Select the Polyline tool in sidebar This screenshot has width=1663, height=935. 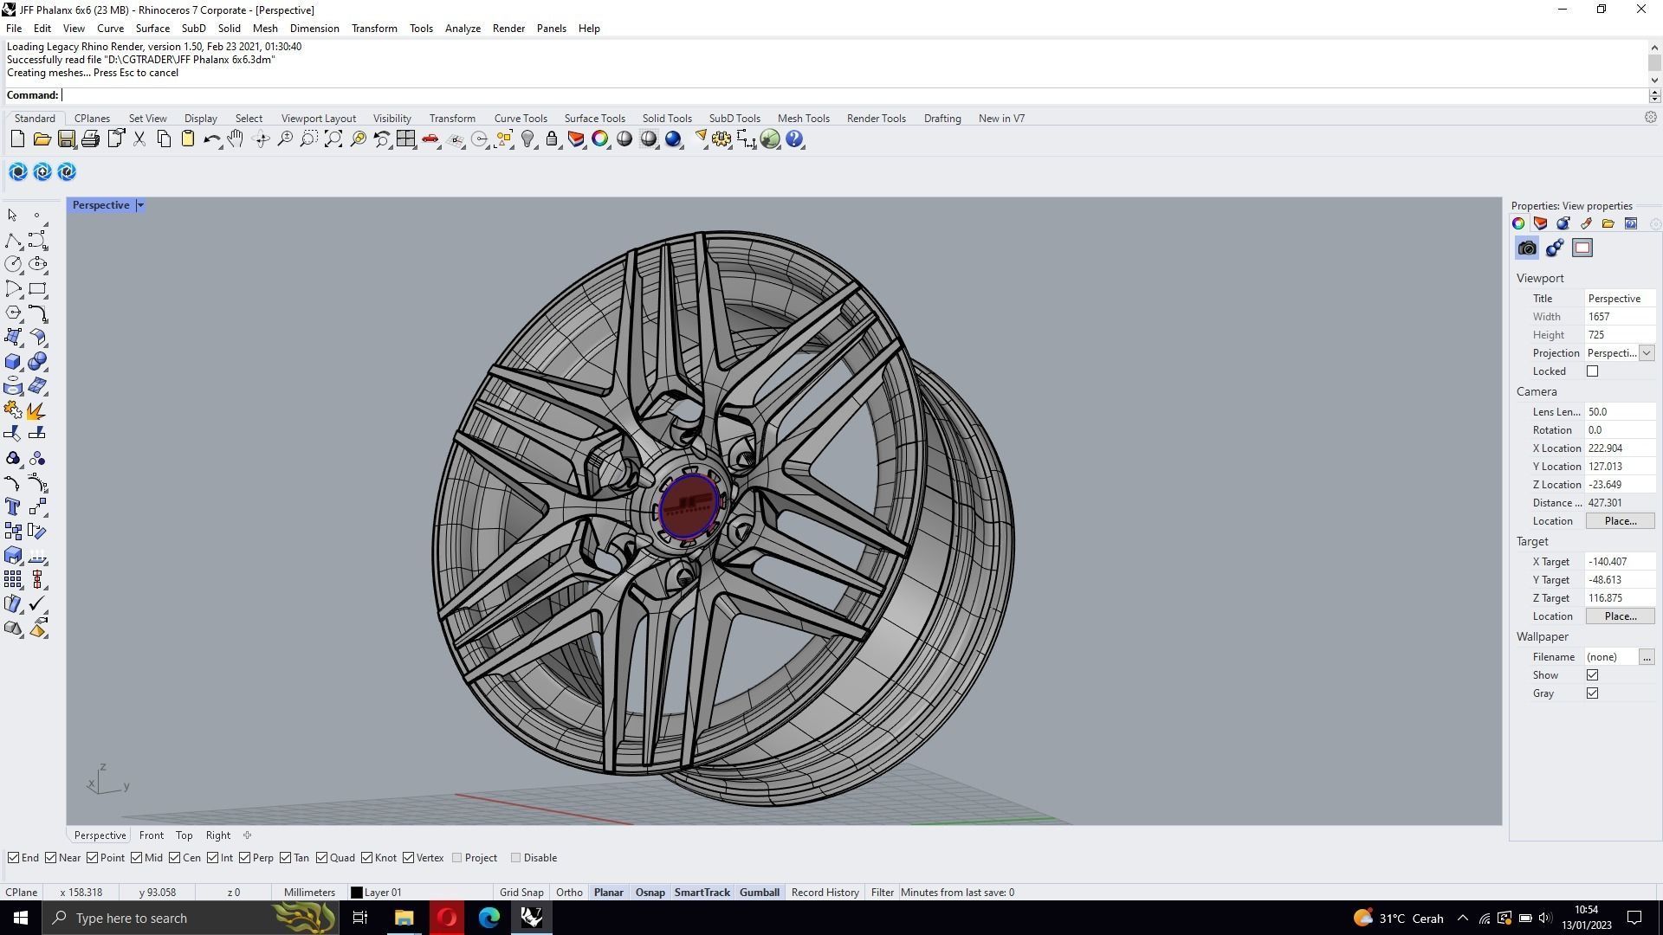point(13,240)
